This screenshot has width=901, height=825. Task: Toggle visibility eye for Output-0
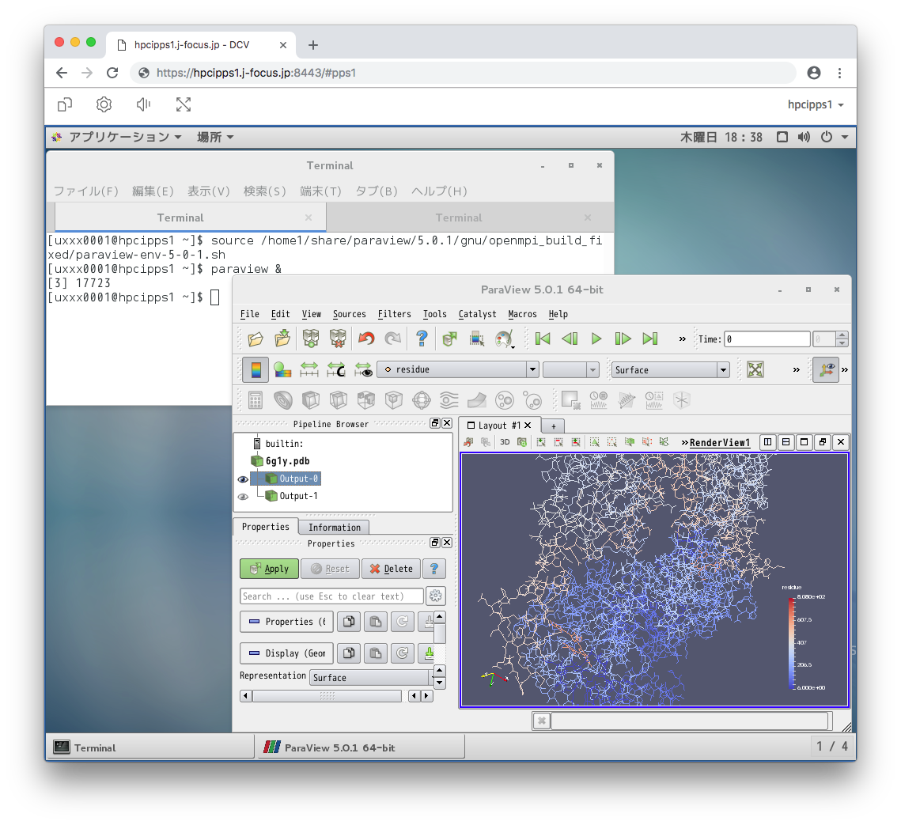coord(243,479)
